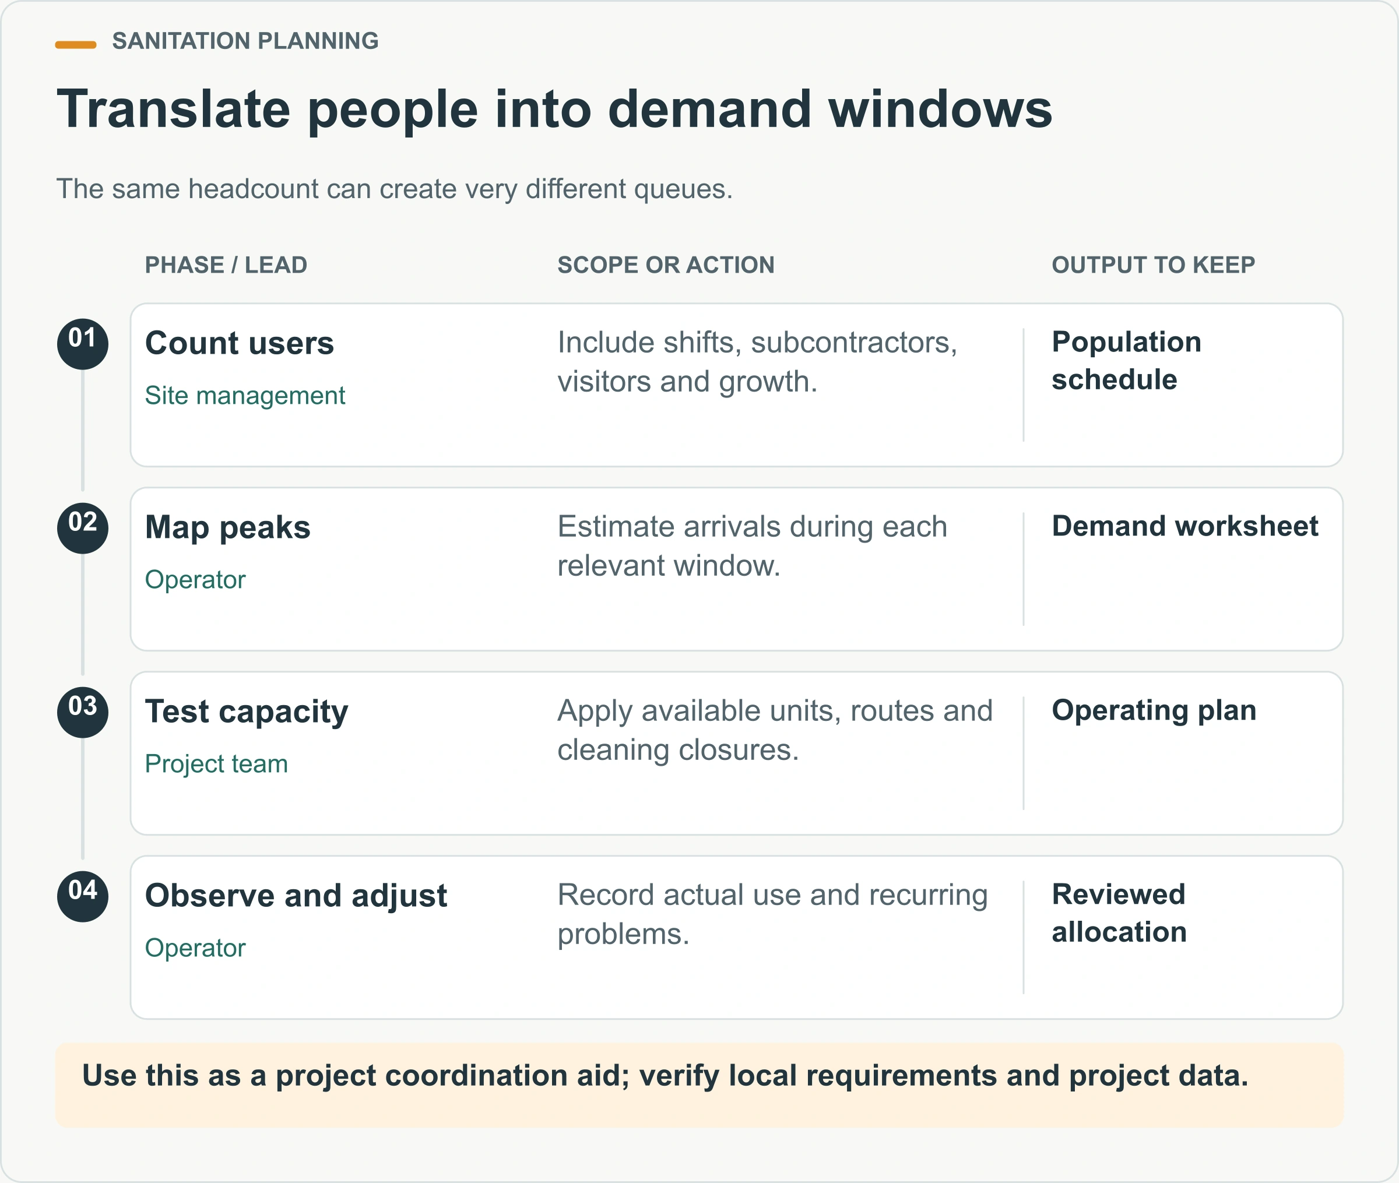
Task: Click the "Population schedule" output
Action: pos(1127,361)
